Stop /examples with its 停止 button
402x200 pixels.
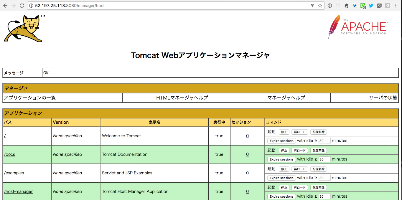284,169
